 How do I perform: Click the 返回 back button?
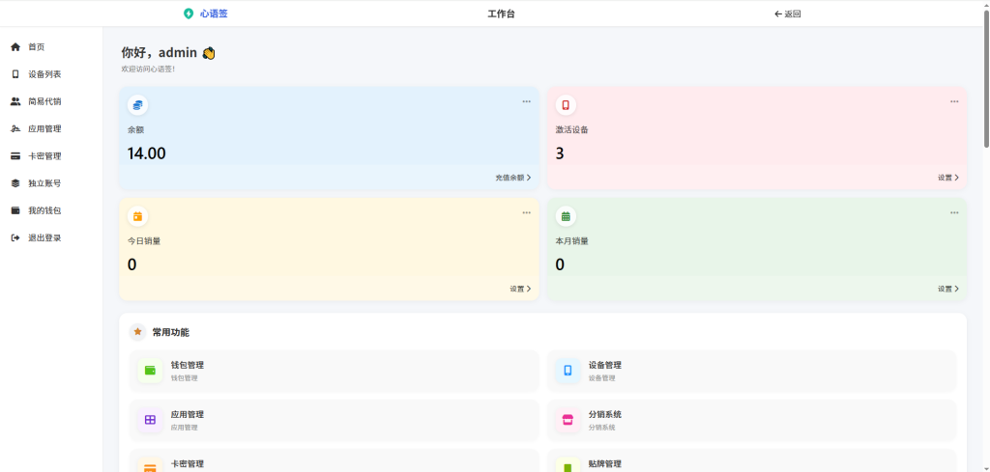point(788,14)
